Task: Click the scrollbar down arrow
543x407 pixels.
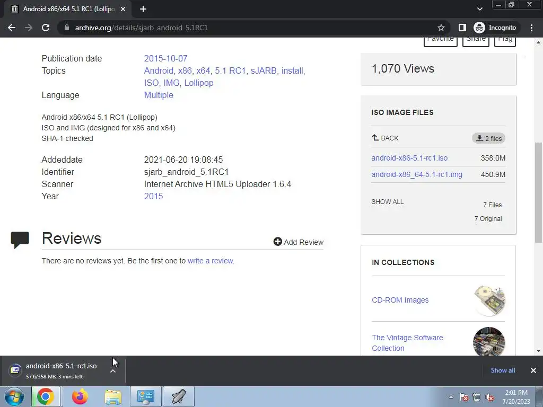Action: [539, 351]
